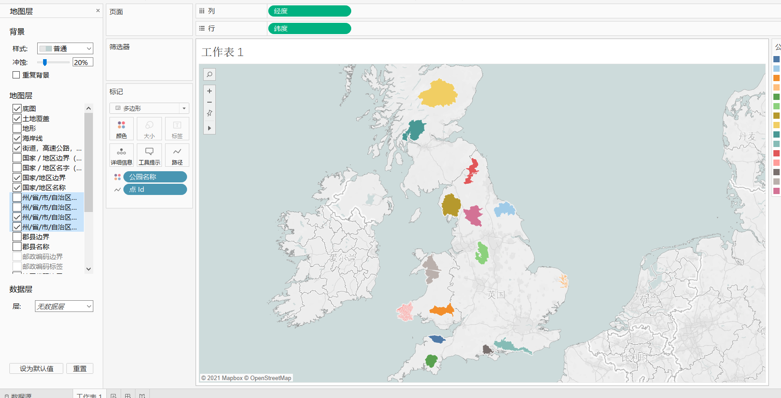Image resolution: width=781 pixels, height=398 pixels.
Task: Uncheck the 国家/地区名称 layer
Action: pyautogui.click(x=17, y=187)
